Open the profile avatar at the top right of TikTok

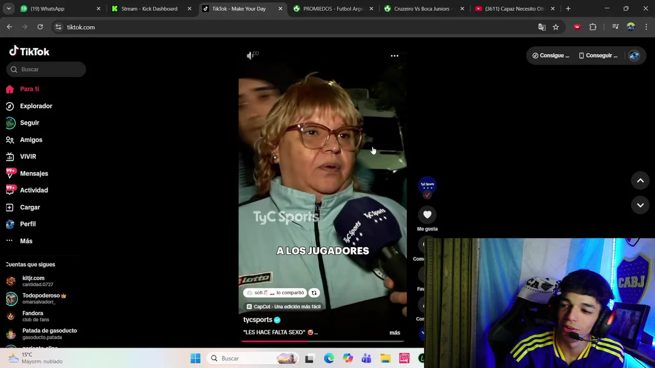pyautogui.click(x=634, y=56)
